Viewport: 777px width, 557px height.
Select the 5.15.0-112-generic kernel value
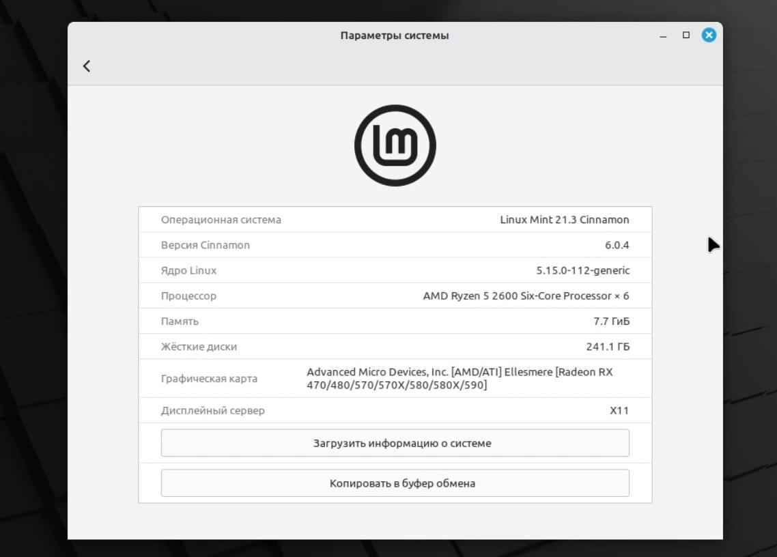[x=583, y=270]
